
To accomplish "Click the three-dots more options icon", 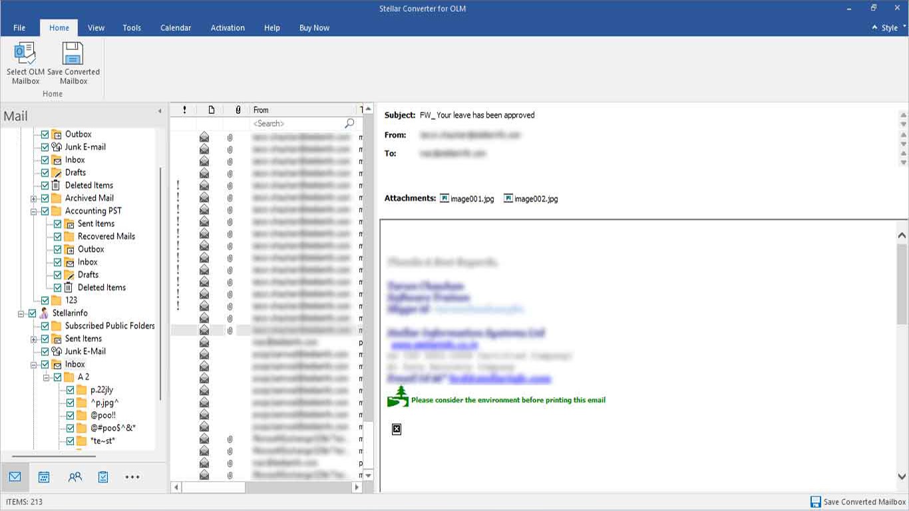I will click(x=132, y=477).
